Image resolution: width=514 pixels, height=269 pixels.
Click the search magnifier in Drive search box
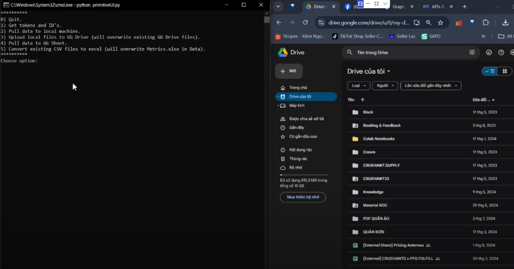[x=350, y=52]
